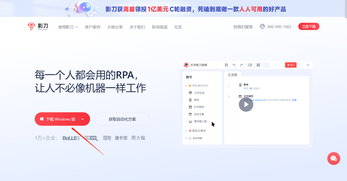The width and height of the screenshot is (347, 181).
Task: Select 填写输入框 command
Action: pos(200,121)
